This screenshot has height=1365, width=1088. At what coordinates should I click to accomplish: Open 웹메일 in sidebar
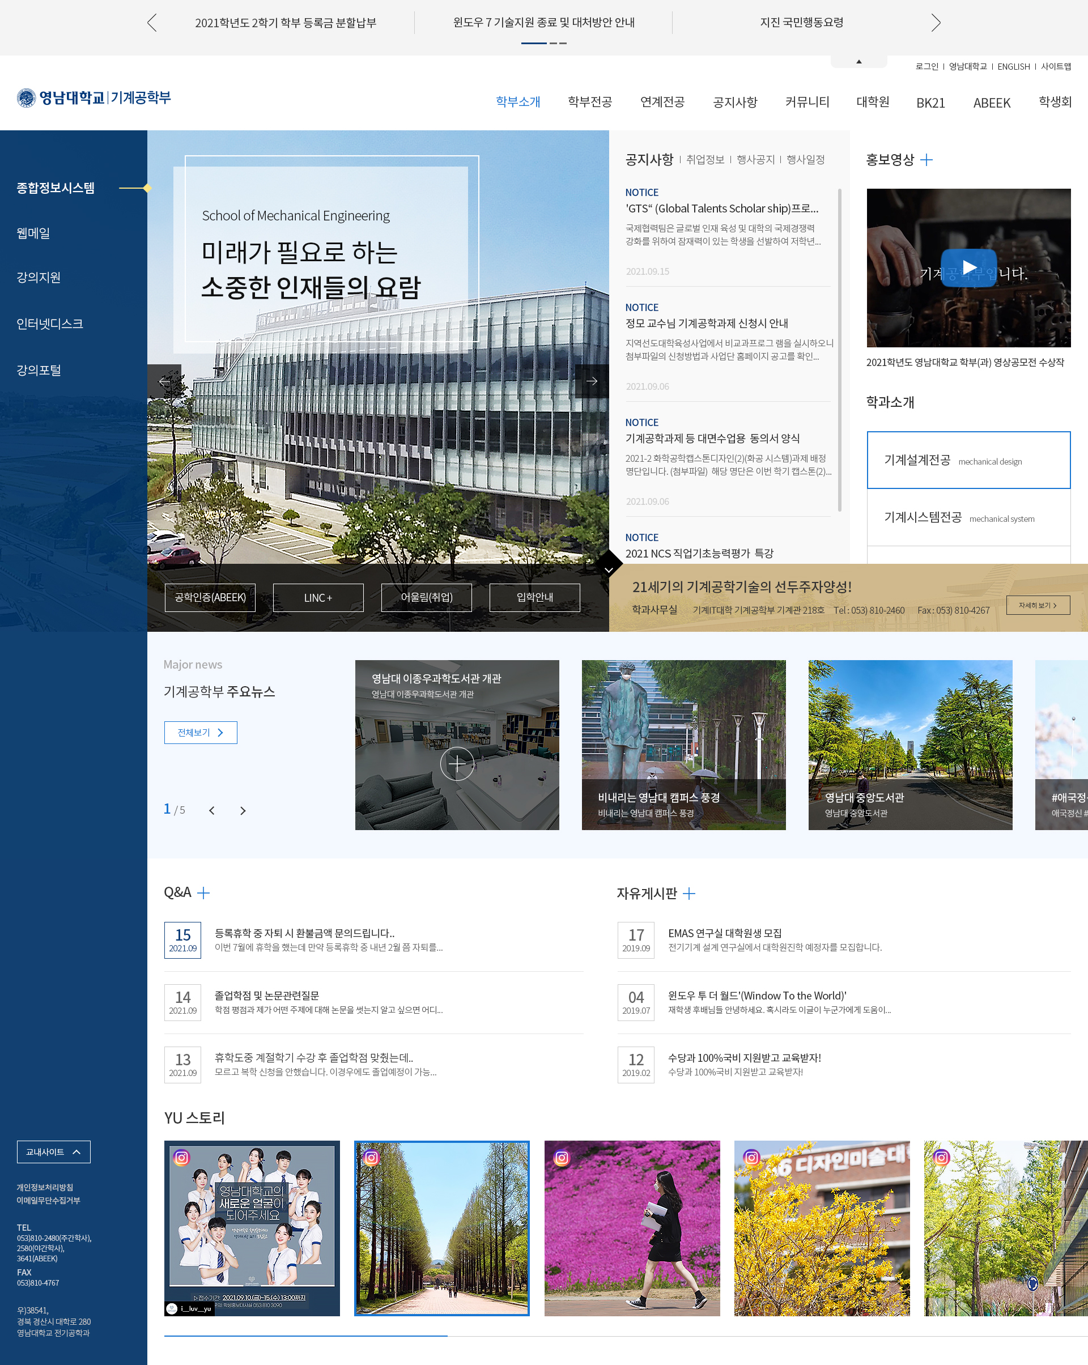click(33, 233)
